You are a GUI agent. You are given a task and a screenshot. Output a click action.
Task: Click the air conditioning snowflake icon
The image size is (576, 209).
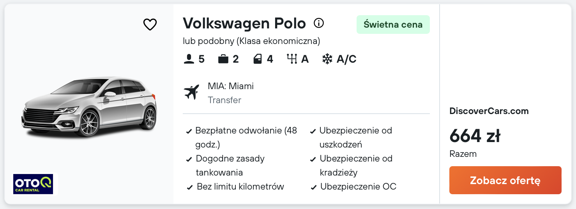tap(327, 59)
